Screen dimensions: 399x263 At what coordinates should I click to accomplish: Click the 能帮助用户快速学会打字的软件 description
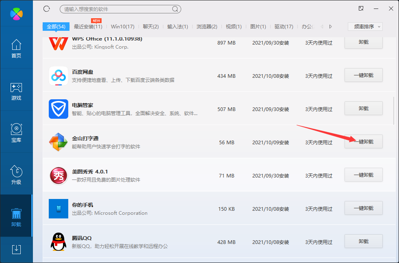pos(106,146)
